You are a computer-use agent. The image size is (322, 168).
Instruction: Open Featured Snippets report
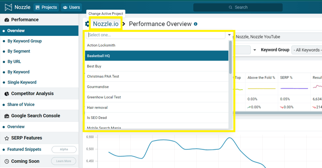tap(24, 149)
